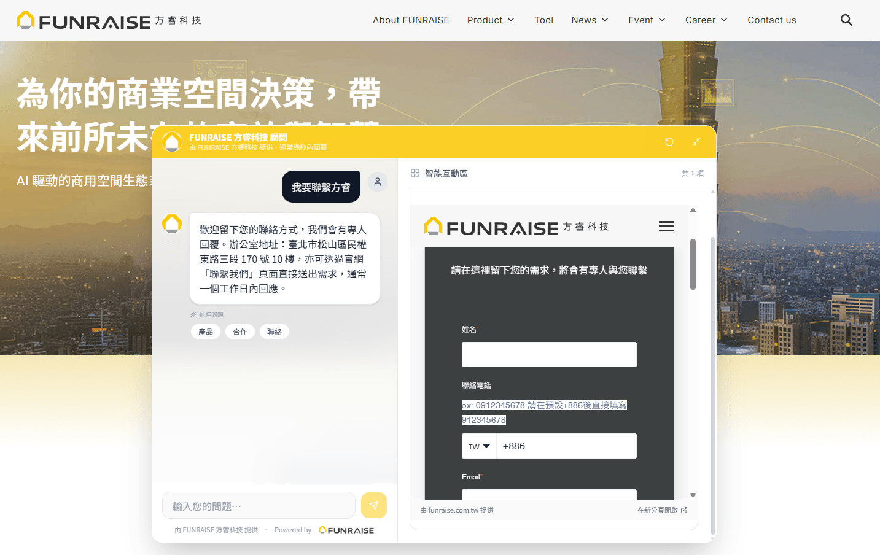Open the hamburger menu in the embedded page
The width and height of the screenshot is (880, 555).
coord(666,227)
